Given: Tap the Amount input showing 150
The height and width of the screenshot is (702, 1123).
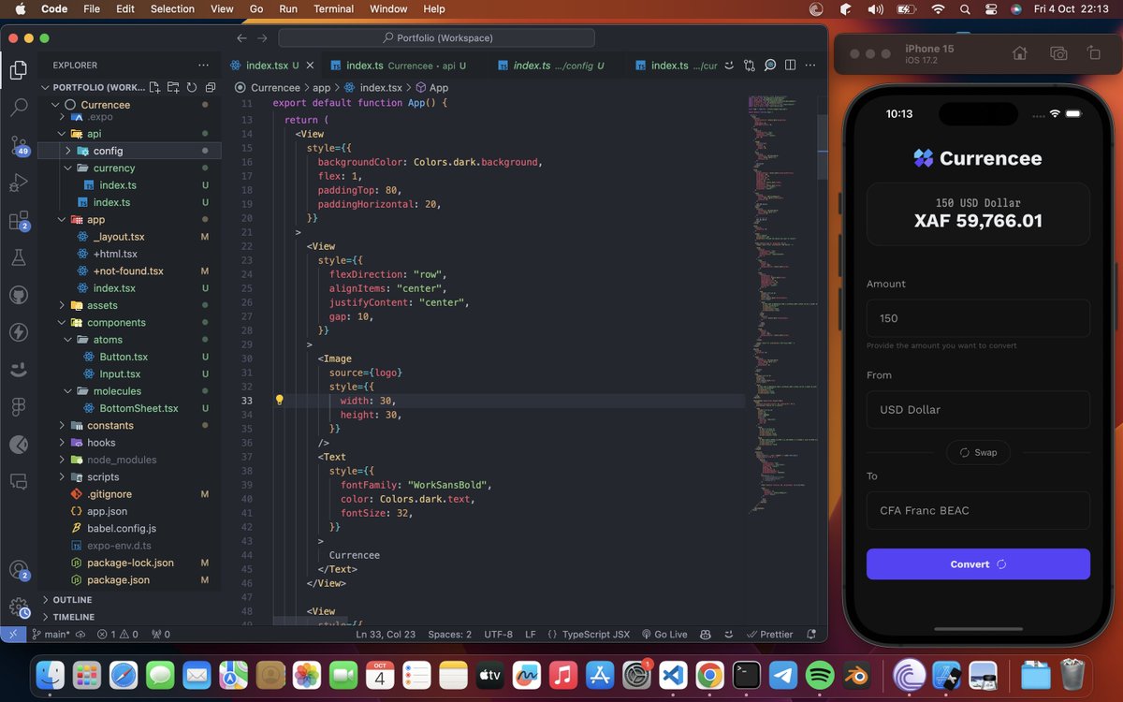Looking at the screenshot, I should click(x=978, y=318).
